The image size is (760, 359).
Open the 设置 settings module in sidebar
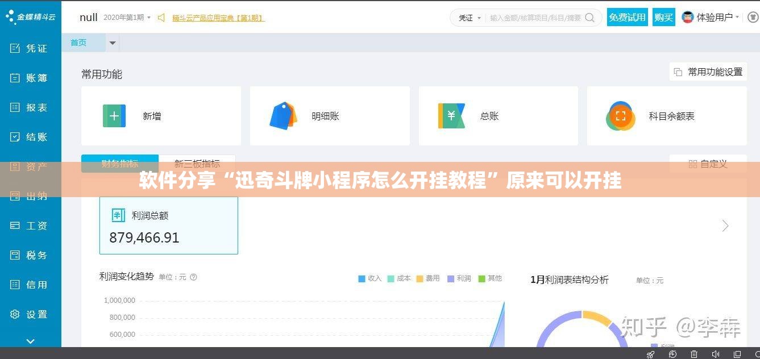click(x=30, y=314)
